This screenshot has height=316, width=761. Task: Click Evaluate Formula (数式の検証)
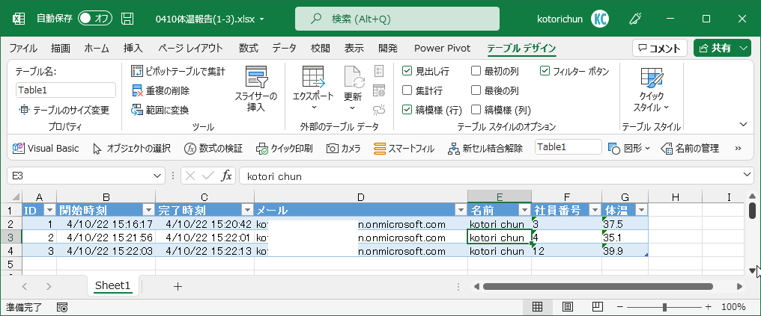[213, 148]
